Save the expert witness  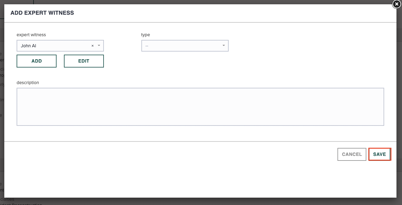380,154
